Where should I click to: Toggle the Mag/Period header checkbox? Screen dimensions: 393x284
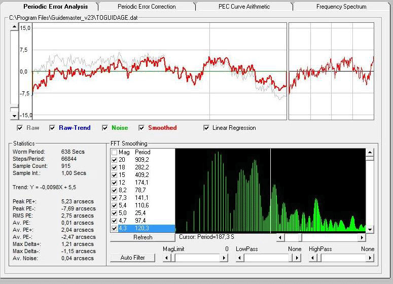[x=114, y=152]
